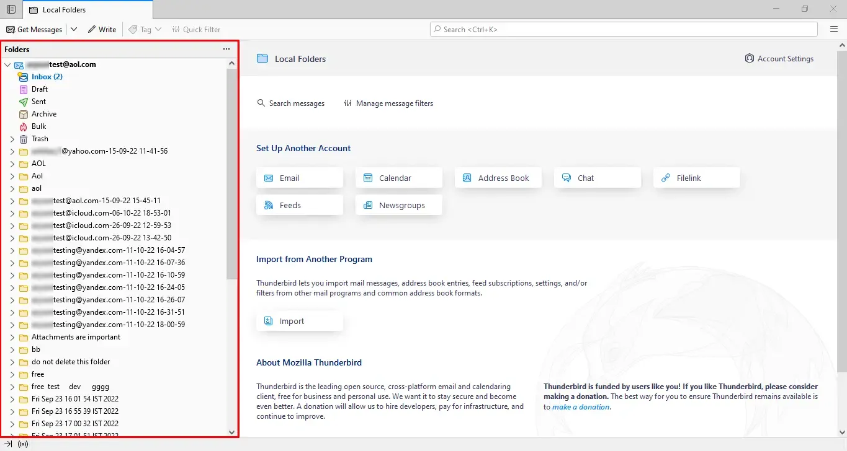The width and height of the screenshot is (847, 451).
Task: Click Search messages link
Action: click(290, 103)
